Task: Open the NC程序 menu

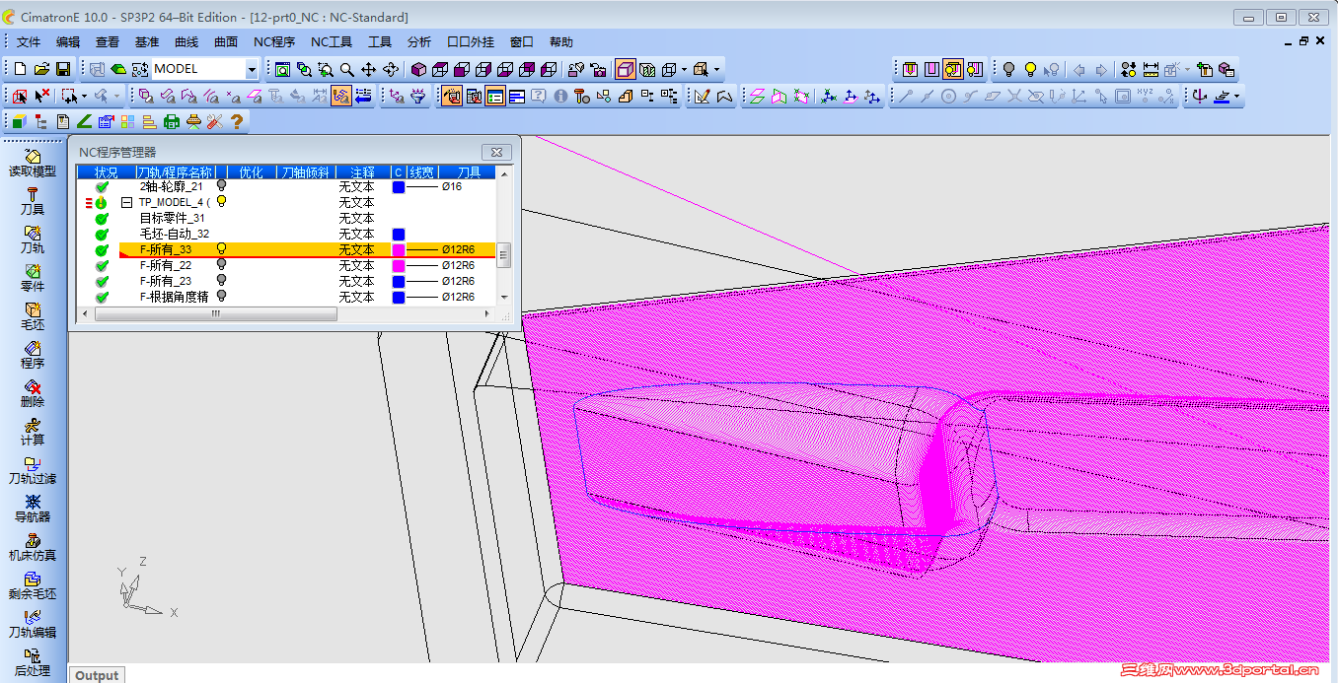Action: coord(274,42)
